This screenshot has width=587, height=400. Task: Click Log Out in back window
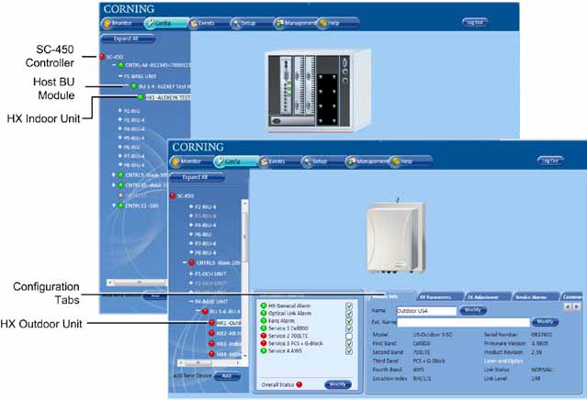click(x=475, y=22)
